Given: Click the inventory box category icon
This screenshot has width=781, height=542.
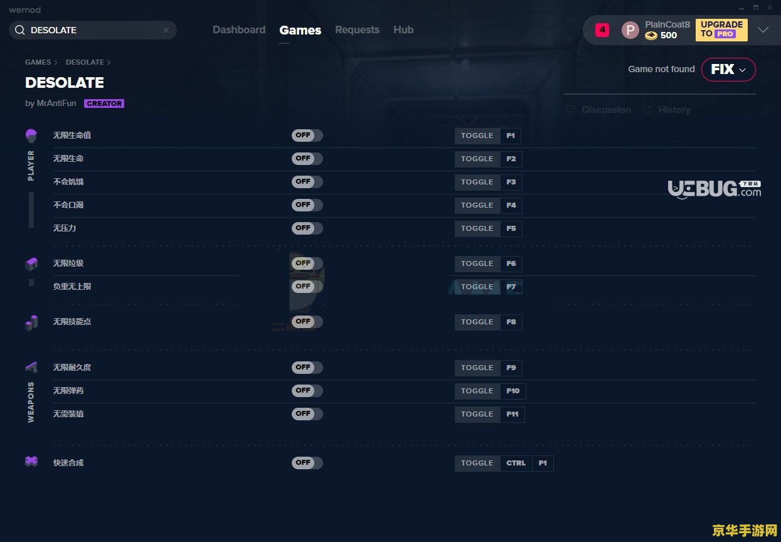Looking at the screenshot, I should pyautogui.click(x=31, y=264).
